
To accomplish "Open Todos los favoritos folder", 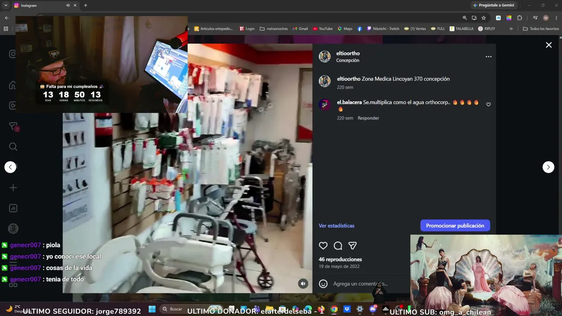I will click(x=541, y=29).
